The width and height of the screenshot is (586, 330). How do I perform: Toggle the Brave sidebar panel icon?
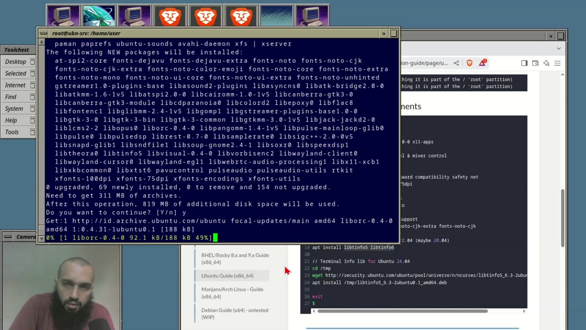tap(524, 63)
